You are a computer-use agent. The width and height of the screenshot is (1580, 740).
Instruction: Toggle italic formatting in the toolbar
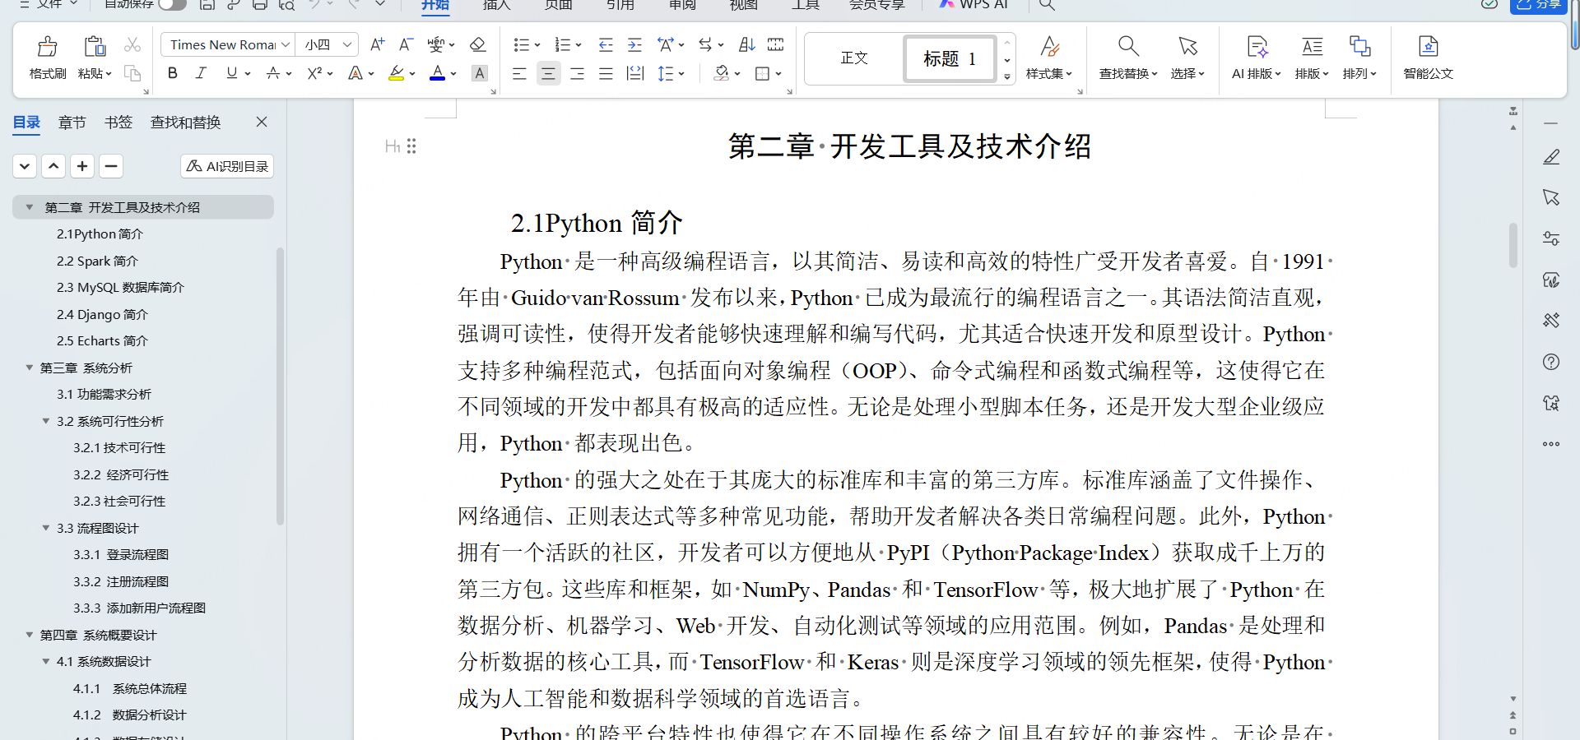(x=201, y=73)
